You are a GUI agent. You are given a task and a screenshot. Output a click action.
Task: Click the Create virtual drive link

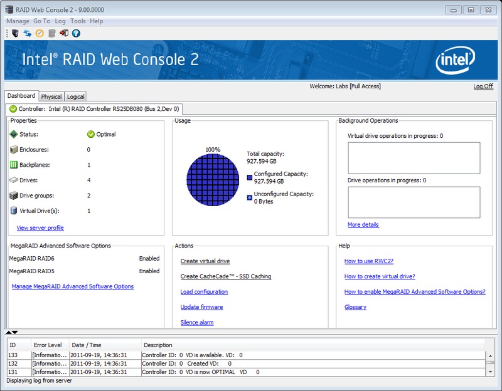[205, 261]
